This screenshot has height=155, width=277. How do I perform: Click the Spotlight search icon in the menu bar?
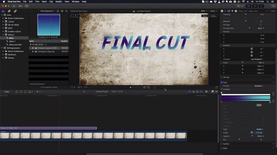[x=268, y=2]
